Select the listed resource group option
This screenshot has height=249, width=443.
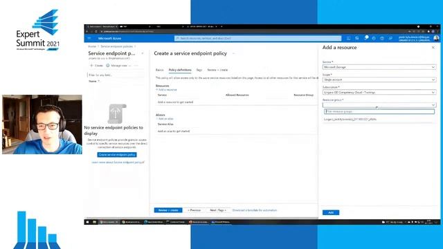click(350, 120)
